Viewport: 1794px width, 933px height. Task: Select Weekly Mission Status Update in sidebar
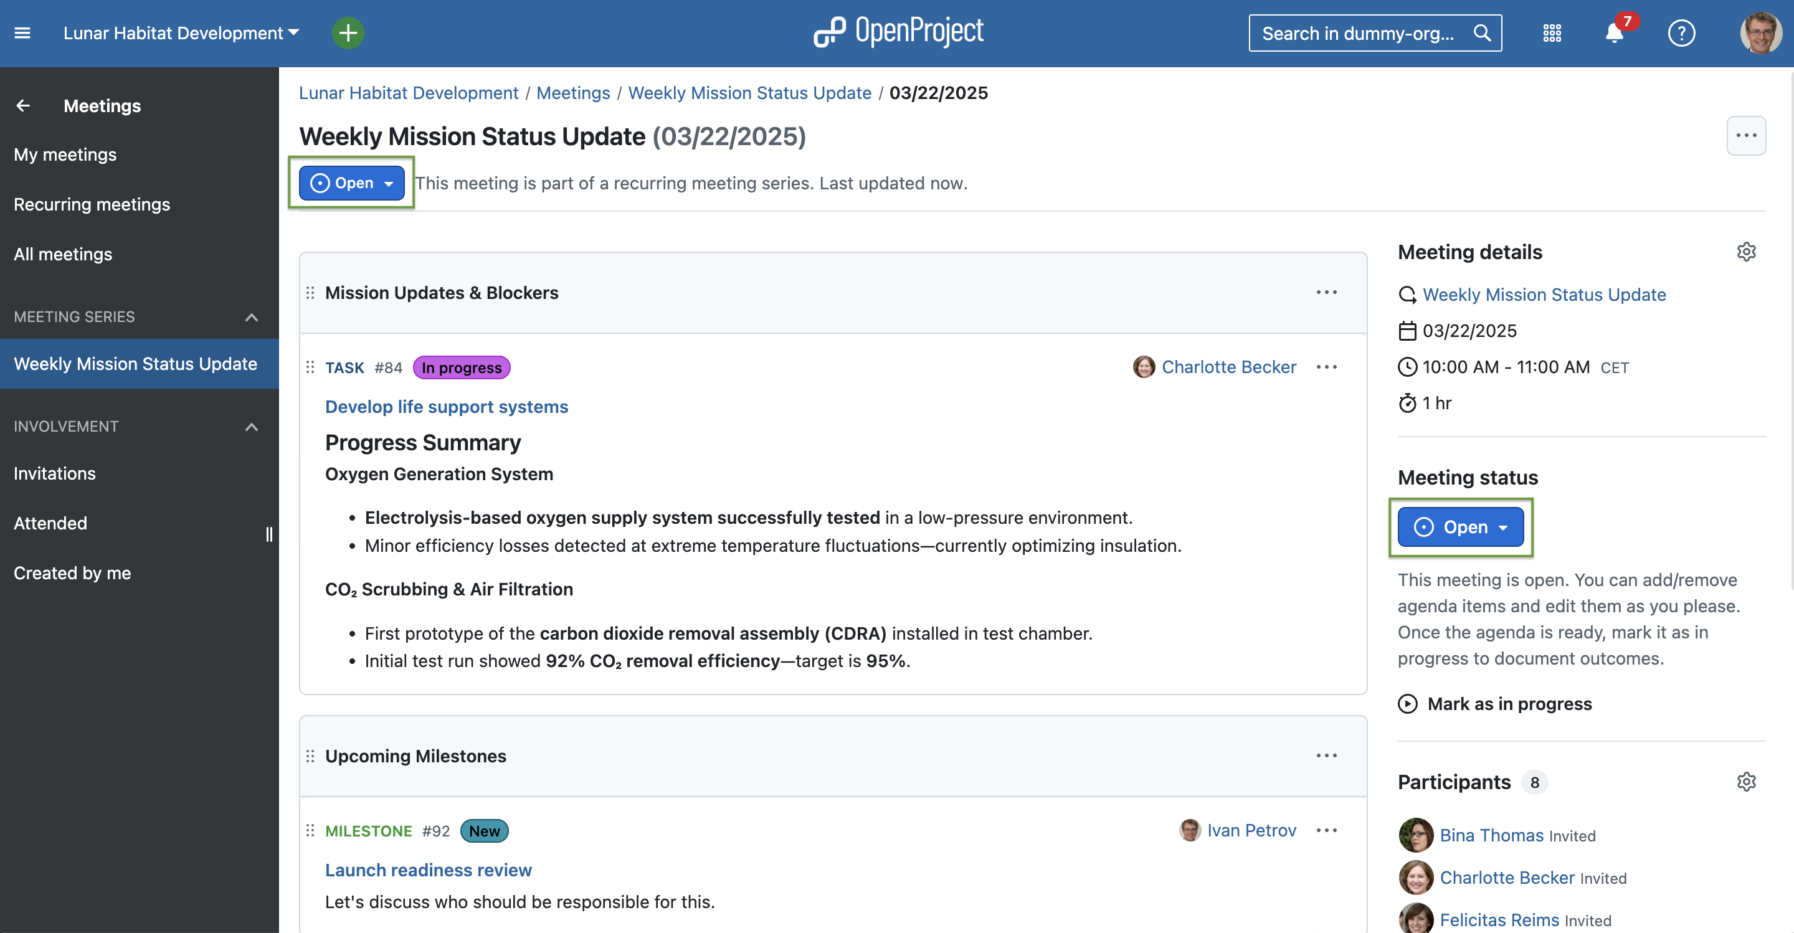click(x=135, y=363)
